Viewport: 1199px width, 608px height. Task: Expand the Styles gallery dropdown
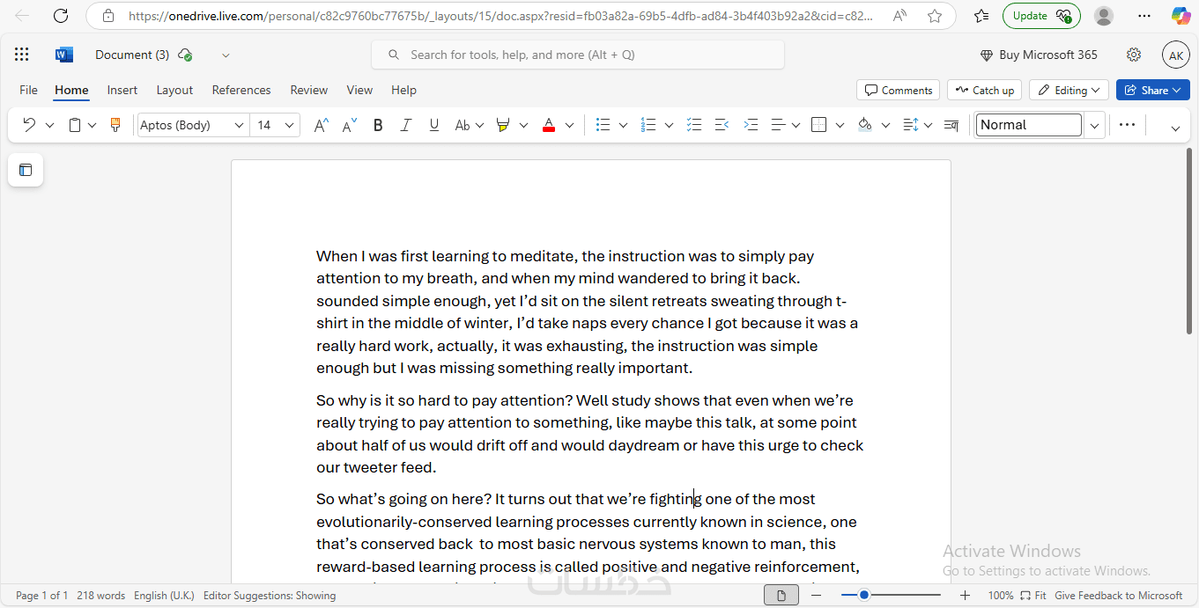click(1094, 125)
